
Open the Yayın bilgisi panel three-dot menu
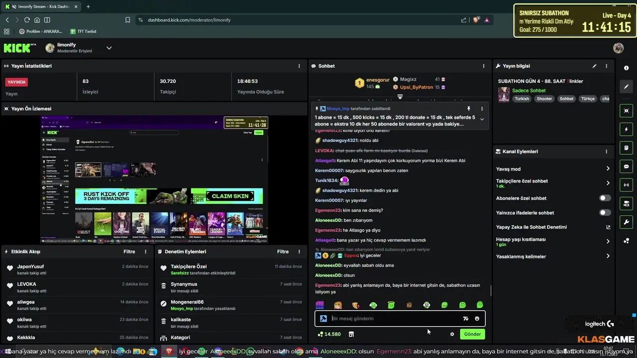606,66
